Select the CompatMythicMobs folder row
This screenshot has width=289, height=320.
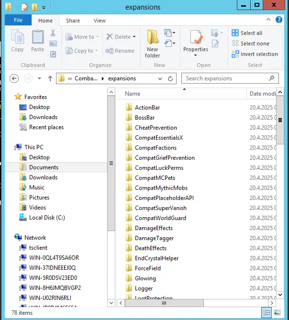[x=156, y=188]
